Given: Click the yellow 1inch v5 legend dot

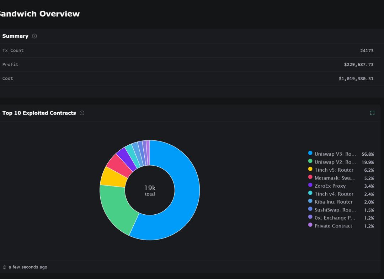Looking at the screenshot, I should 309,170.
